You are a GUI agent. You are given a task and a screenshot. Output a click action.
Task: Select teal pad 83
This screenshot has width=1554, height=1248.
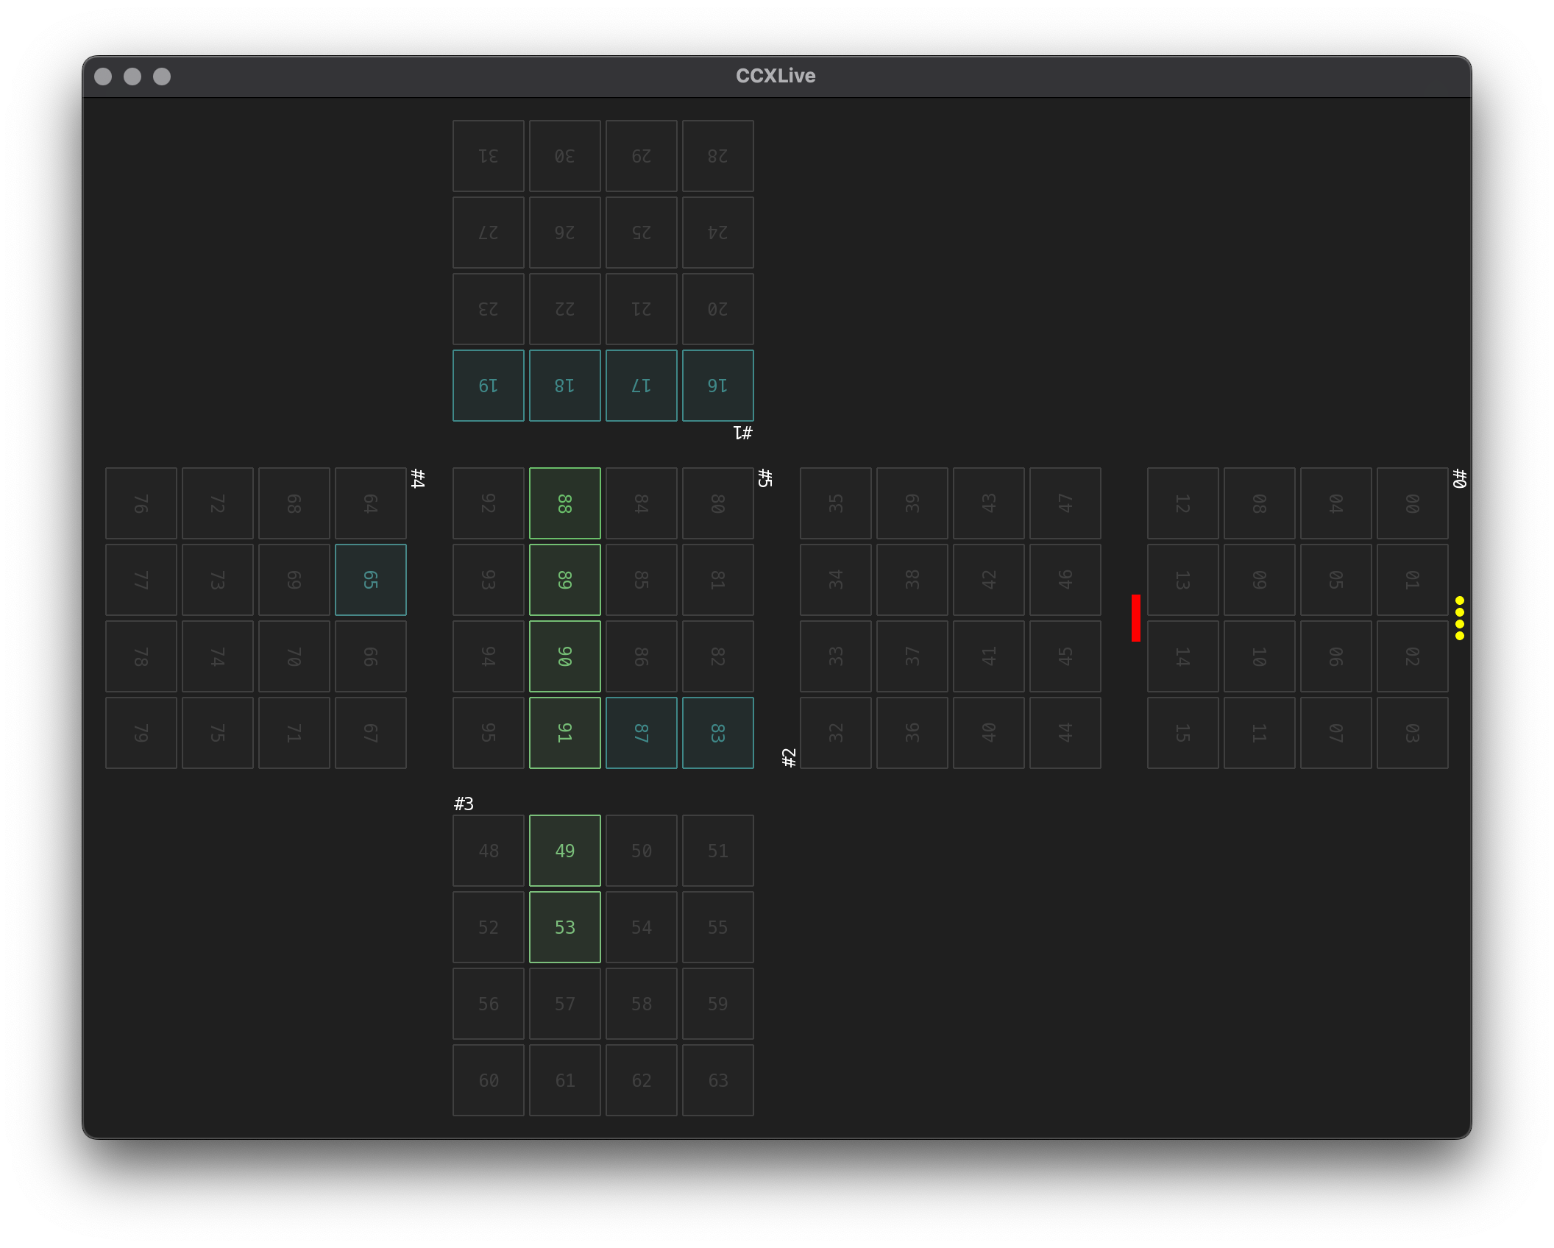click(x=717, y=733)
